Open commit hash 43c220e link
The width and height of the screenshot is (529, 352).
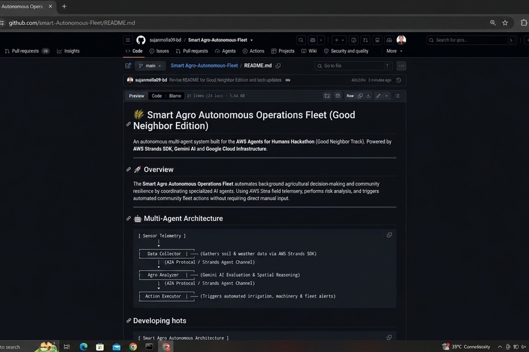pyautogui.click(x=358, y=80)
